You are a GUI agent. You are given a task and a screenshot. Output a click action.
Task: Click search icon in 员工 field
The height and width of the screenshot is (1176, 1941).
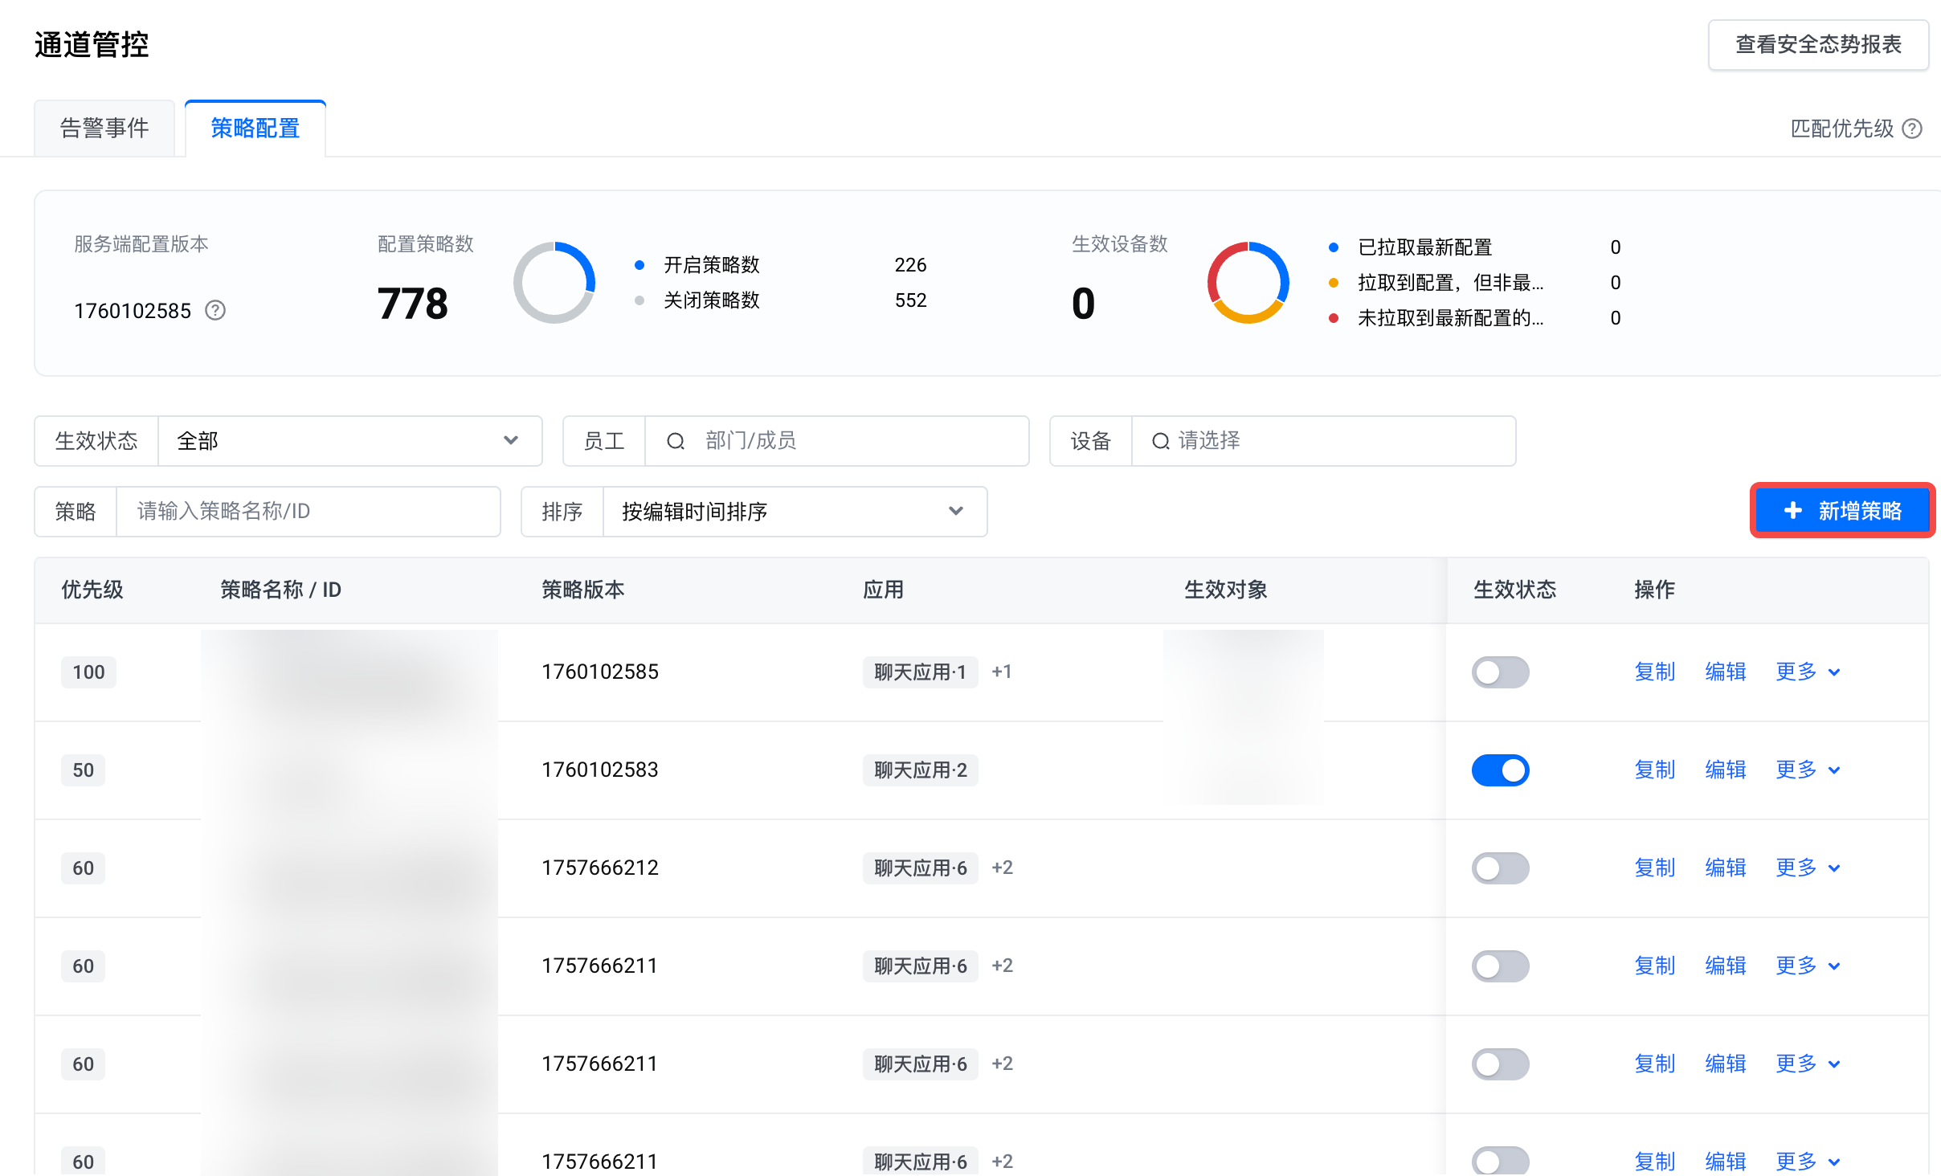[x=676, y=441]
